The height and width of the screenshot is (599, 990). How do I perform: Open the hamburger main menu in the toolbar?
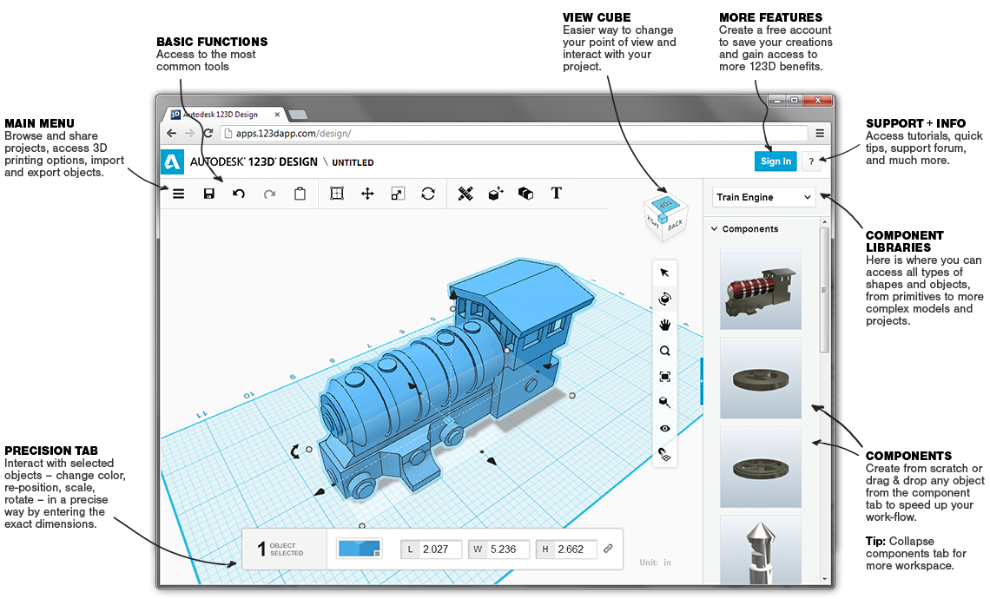click(178, 194)
